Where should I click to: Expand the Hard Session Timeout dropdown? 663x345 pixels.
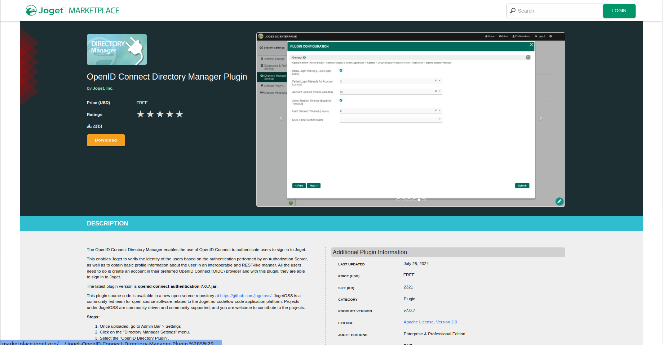pos(439,111)
